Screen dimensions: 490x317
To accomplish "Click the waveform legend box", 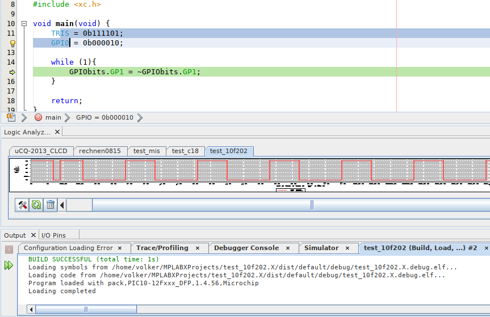I will coord(291,190).
